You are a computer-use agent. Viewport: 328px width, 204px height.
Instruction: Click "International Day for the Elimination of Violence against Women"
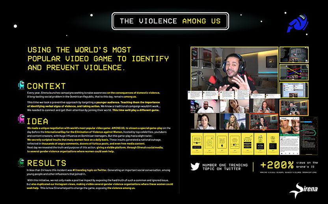click(84, 132)
